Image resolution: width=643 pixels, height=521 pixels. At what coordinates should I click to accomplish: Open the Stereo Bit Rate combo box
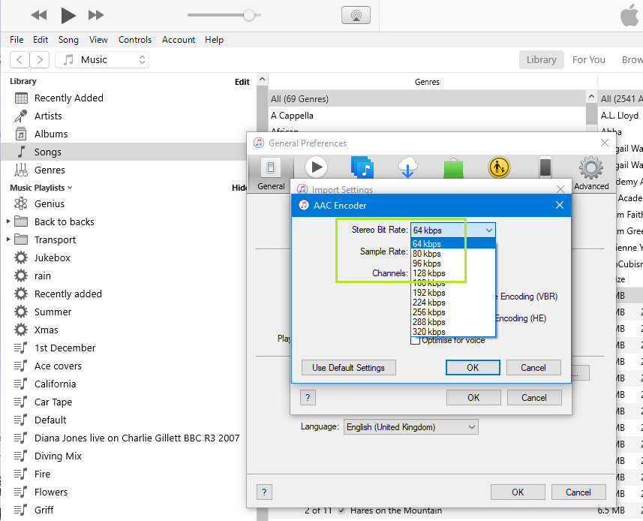(453, 230)
